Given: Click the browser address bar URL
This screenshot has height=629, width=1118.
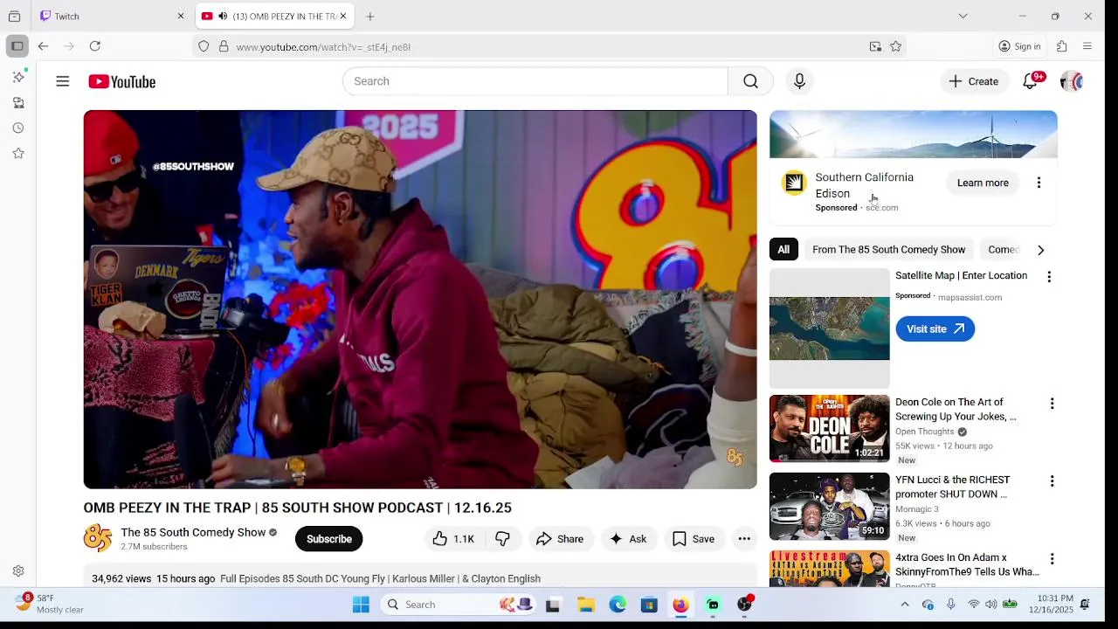Looking at the screenshot, I should point(323,47).
